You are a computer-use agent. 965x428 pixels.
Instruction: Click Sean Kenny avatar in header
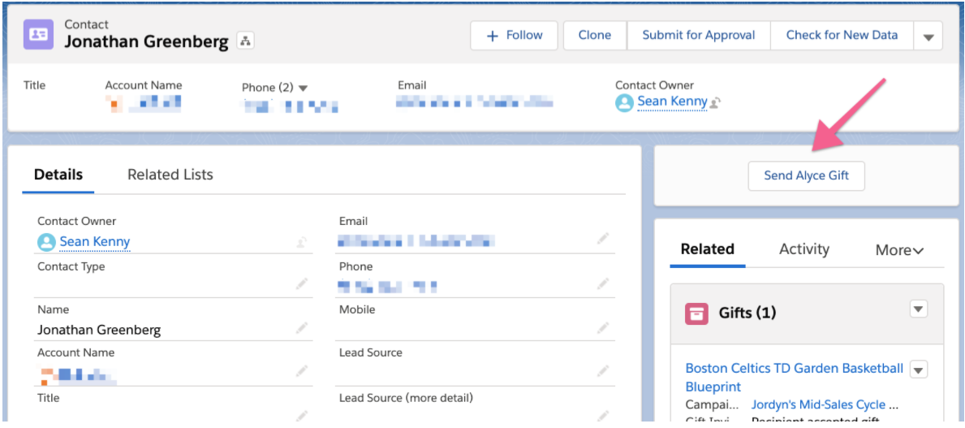click(624, 102)
